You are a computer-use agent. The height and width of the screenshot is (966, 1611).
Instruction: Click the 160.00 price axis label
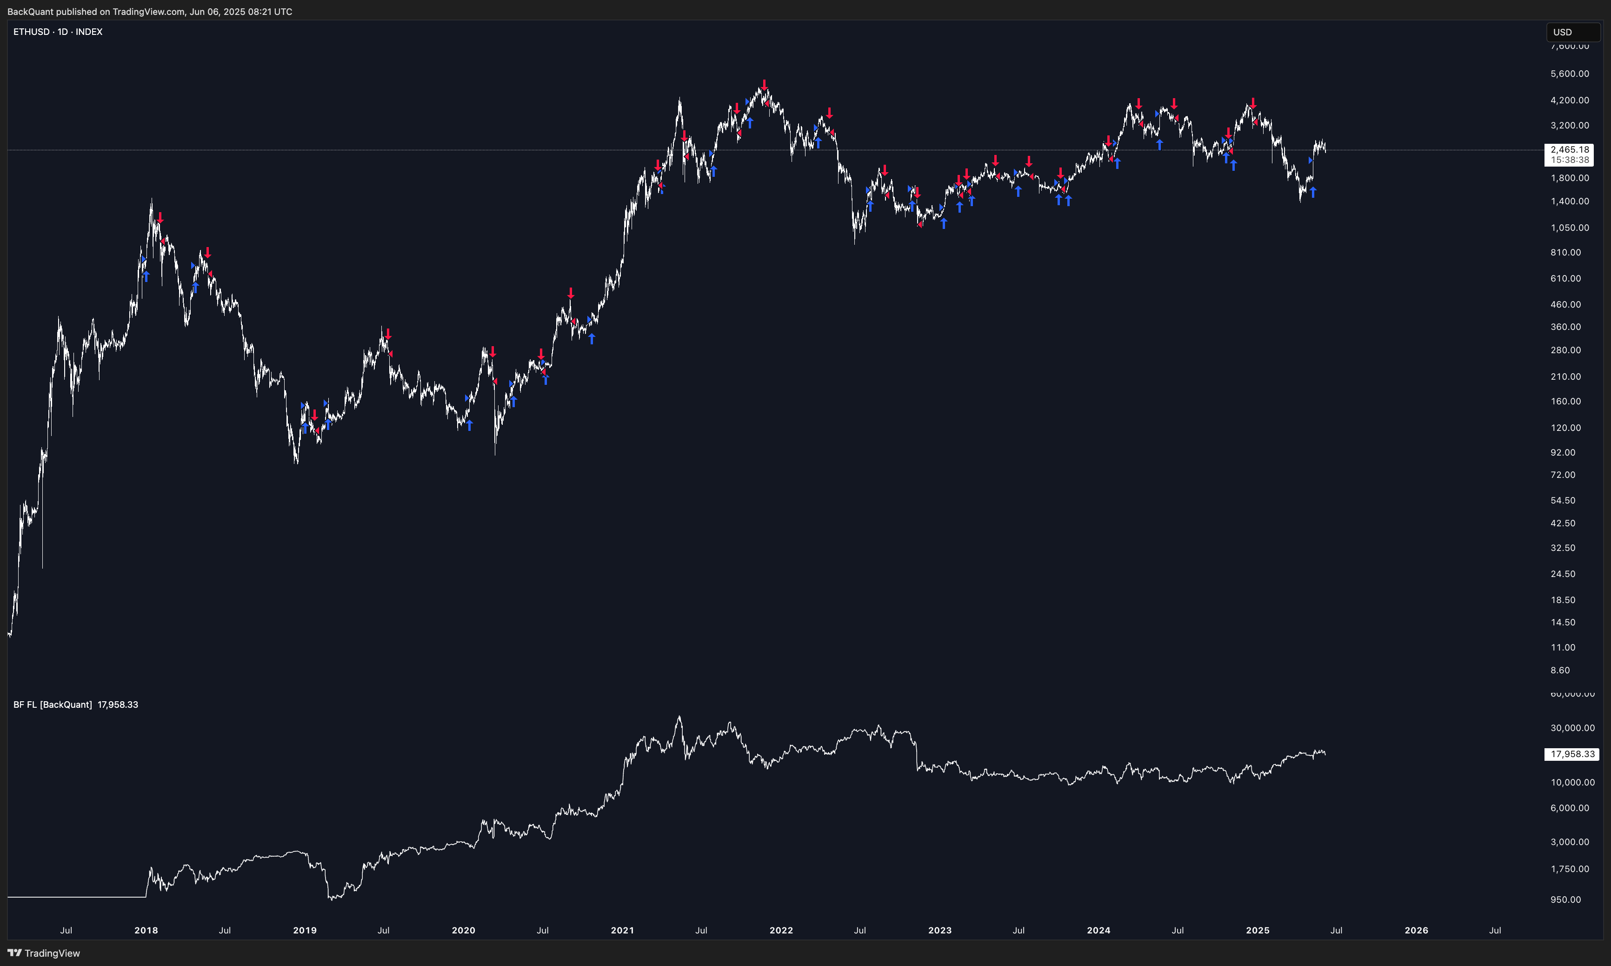(1565, 401)
